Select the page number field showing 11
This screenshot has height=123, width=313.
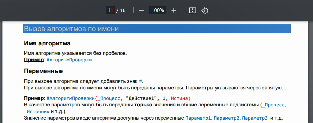click(x=110, y=10)
